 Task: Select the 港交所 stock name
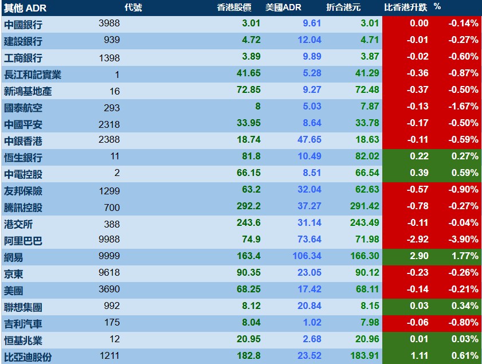point(18,224)
